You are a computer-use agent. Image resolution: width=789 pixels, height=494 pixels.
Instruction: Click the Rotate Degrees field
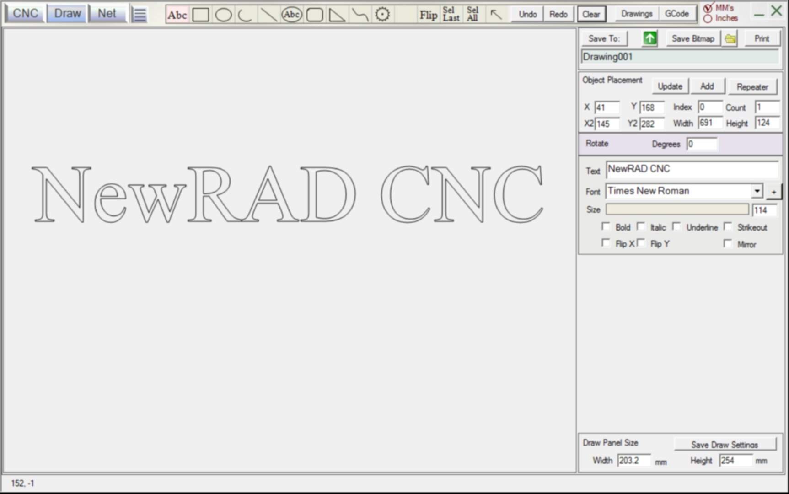[x=702, y=144]
